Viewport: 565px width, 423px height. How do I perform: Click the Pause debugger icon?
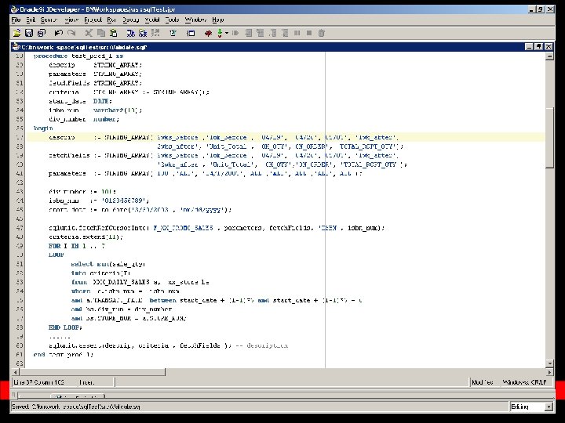pos(297,33)
